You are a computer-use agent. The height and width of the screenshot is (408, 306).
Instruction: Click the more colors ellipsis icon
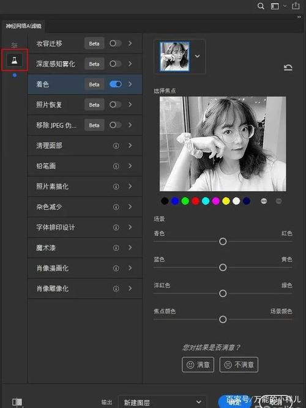(x=264, y=201)
